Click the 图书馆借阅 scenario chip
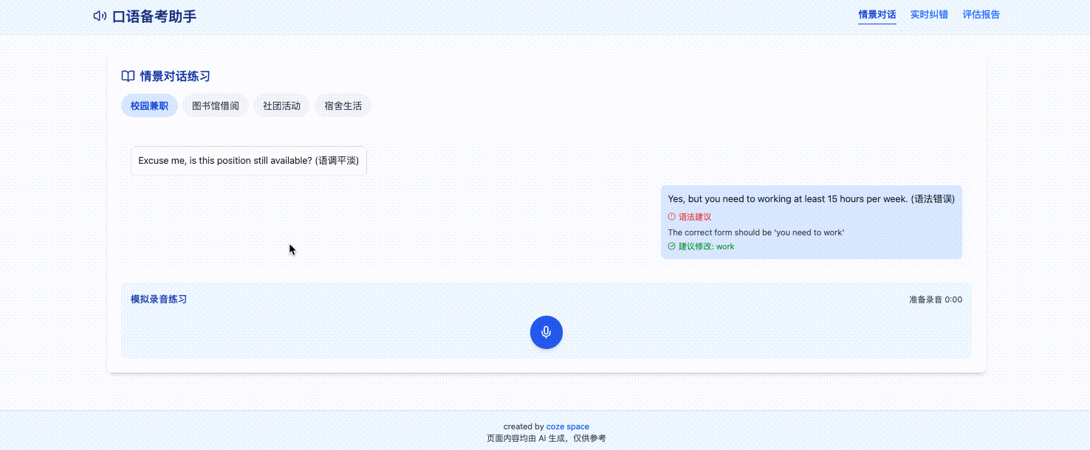The height and width of the screenshot is (450, 1090). pos(215,105)
